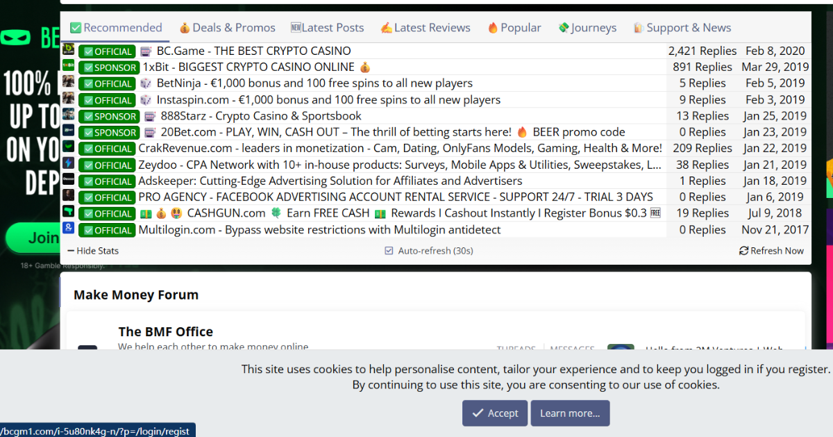
Task: Open the BC.Game crypto casino thread
Action: pyautogui.click(x=253, y=51)
